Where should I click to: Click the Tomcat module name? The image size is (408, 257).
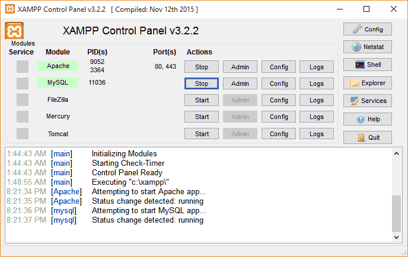point(58,134)
